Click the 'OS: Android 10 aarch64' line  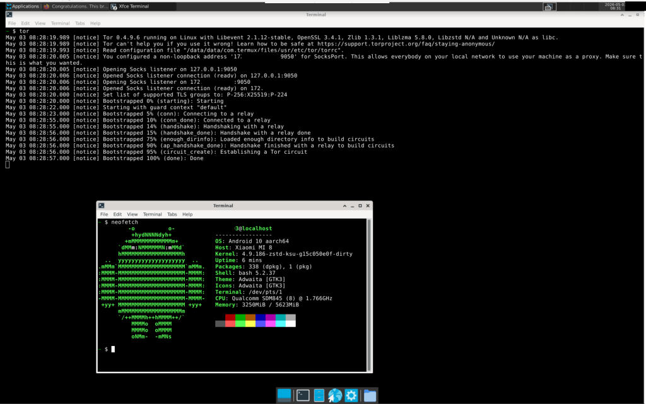252,241
